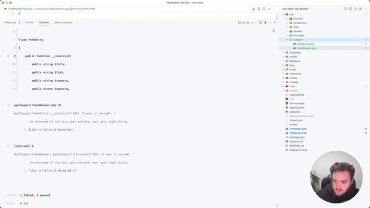Expand the tests folder
The width and height of the screenshot is (370, 208).
(283, 87)
